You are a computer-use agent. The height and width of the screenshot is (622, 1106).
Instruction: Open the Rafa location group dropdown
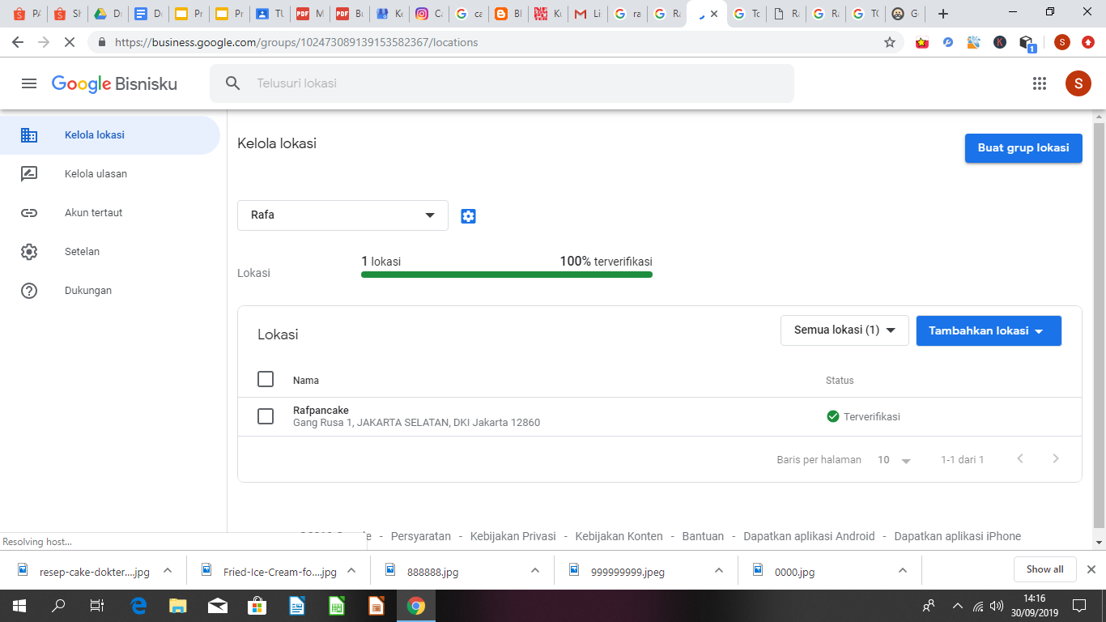342,215
